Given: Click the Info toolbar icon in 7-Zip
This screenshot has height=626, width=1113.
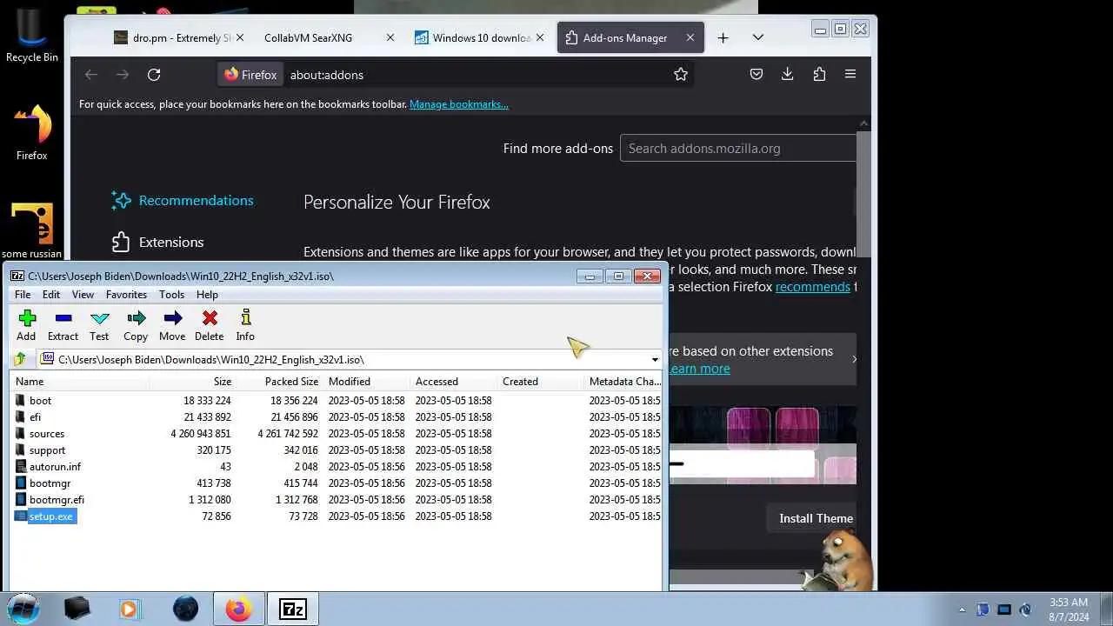Looking at the screenshot, I should point(245,326).
